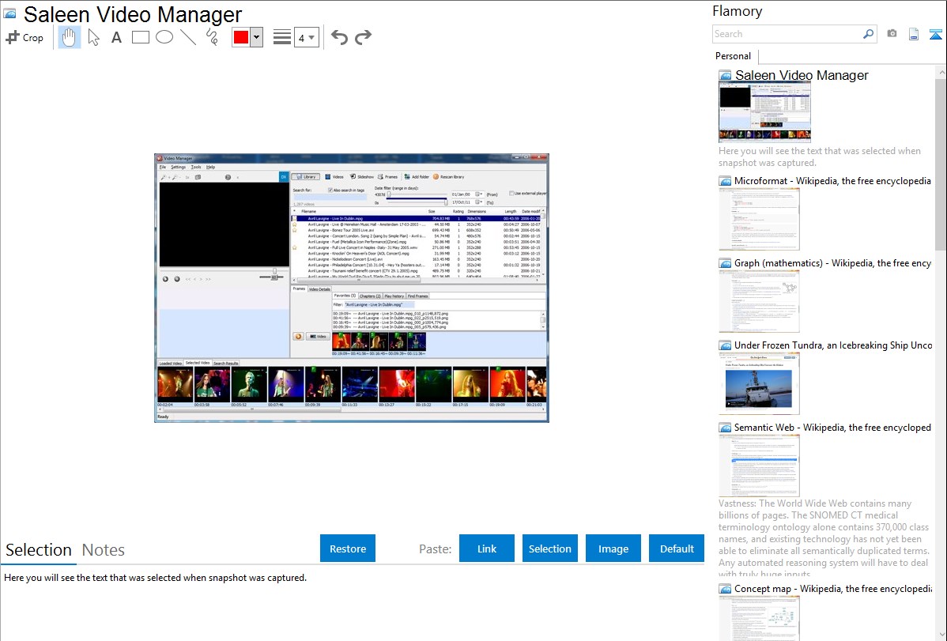The height and width of the screenshot is (641, 947).
Task: Click the blue Selection paste button
Action: click(x=549, y=549)
